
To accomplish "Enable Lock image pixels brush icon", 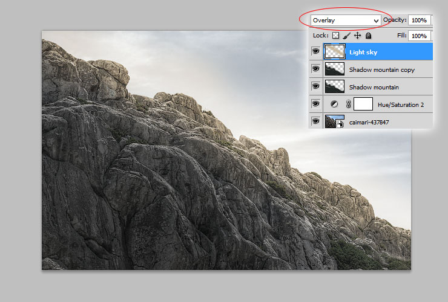I will point(346,36).
